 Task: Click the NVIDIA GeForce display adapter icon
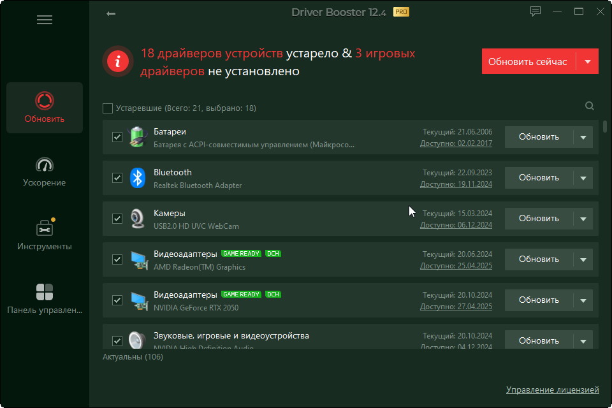(139, 301)
